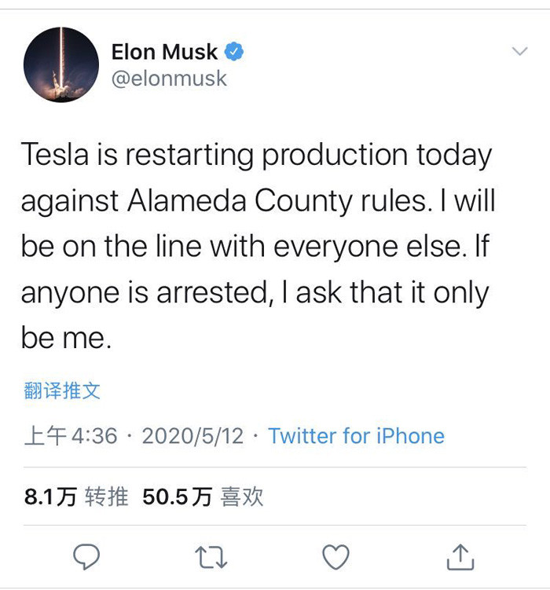View the 50.5万 likes count
This screenshot has width=550, height=590.
point(178,497)
